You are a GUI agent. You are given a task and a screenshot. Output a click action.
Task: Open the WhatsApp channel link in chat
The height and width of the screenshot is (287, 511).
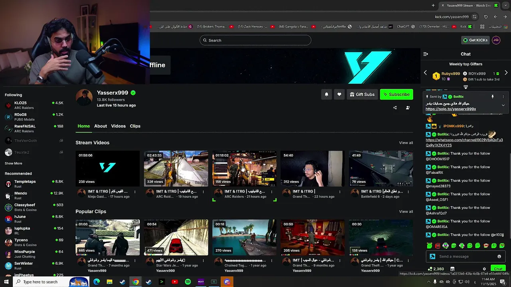[464, 143]
